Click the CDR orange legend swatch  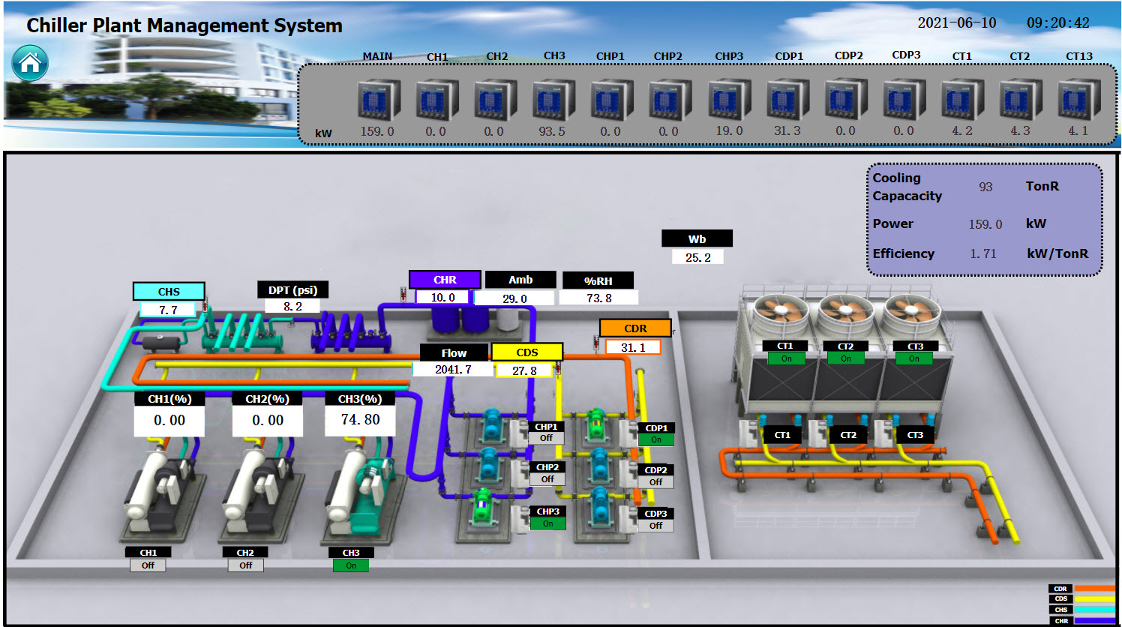(x=1093, y=589)
